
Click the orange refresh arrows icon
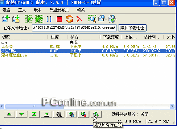(x=69, y=19)
